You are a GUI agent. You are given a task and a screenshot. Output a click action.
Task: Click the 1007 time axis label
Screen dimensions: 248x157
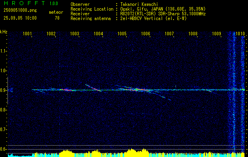170,33
